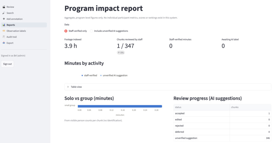This screenshot has height=143, width=274.
Task: Click the 346 chunks value cell
Action: tap(251, 138)
